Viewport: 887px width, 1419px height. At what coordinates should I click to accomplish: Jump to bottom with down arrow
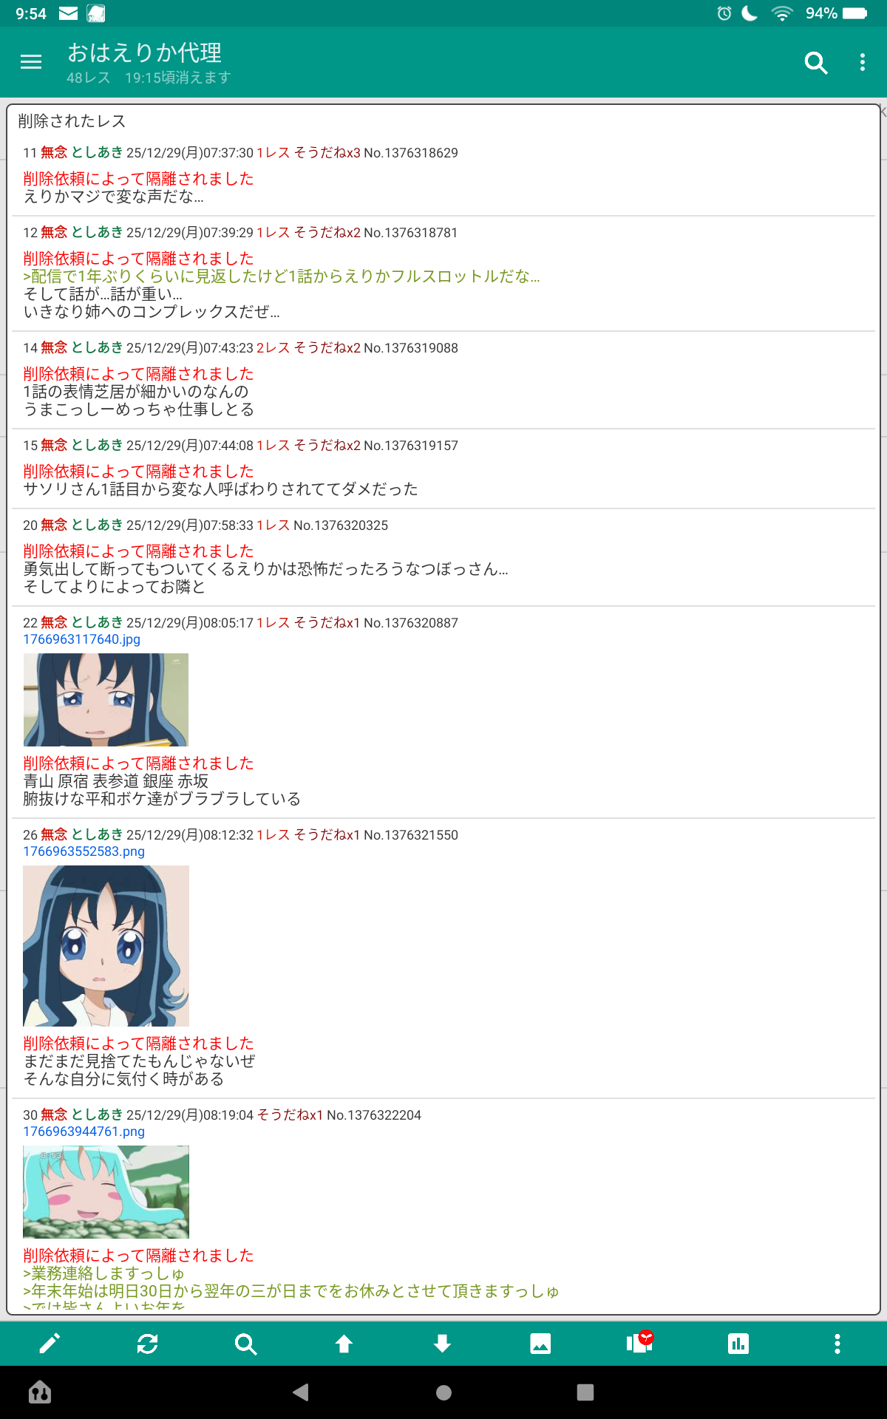442,1344
